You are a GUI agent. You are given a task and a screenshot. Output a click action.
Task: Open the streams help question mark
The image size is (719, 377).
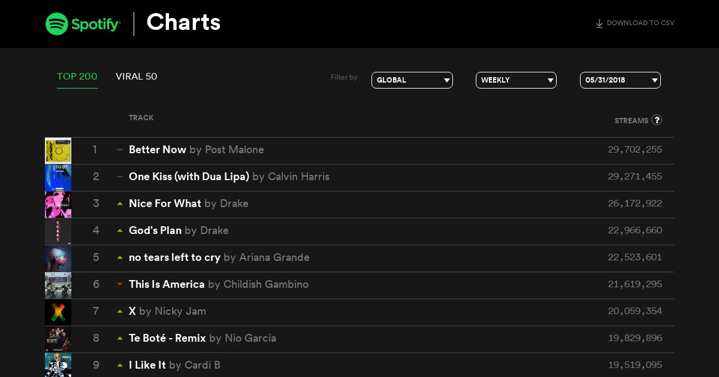(657, 120)
